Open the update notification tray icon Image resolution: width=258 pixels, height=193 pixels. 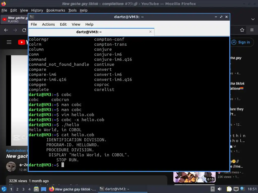(242, 189)
